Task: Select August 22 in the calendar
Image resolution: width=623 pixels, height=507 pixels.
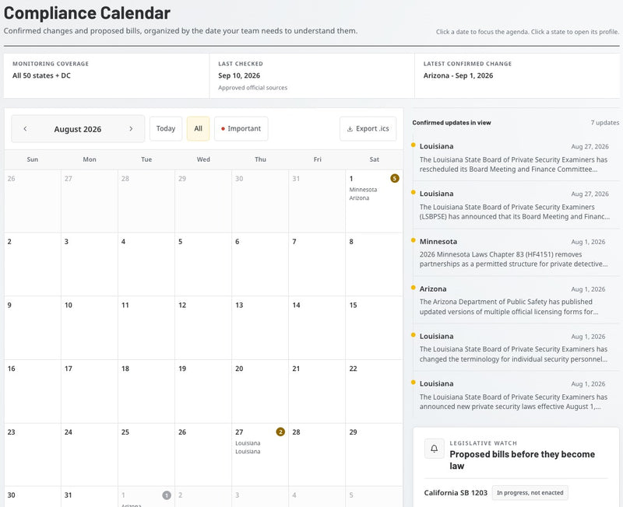Action: [x=374, y=391]
